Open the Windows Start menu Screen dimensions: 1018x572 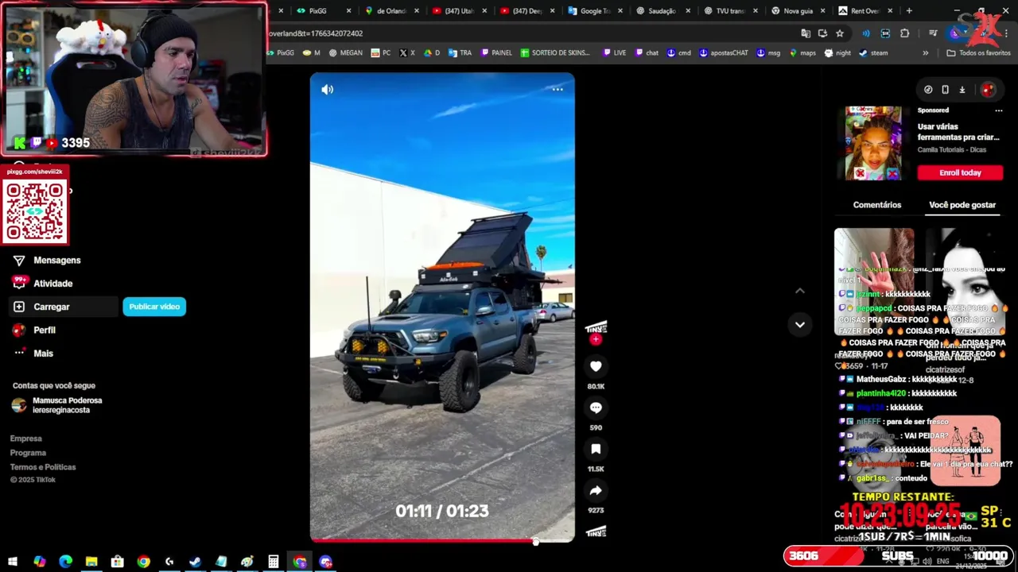point(13,562)
